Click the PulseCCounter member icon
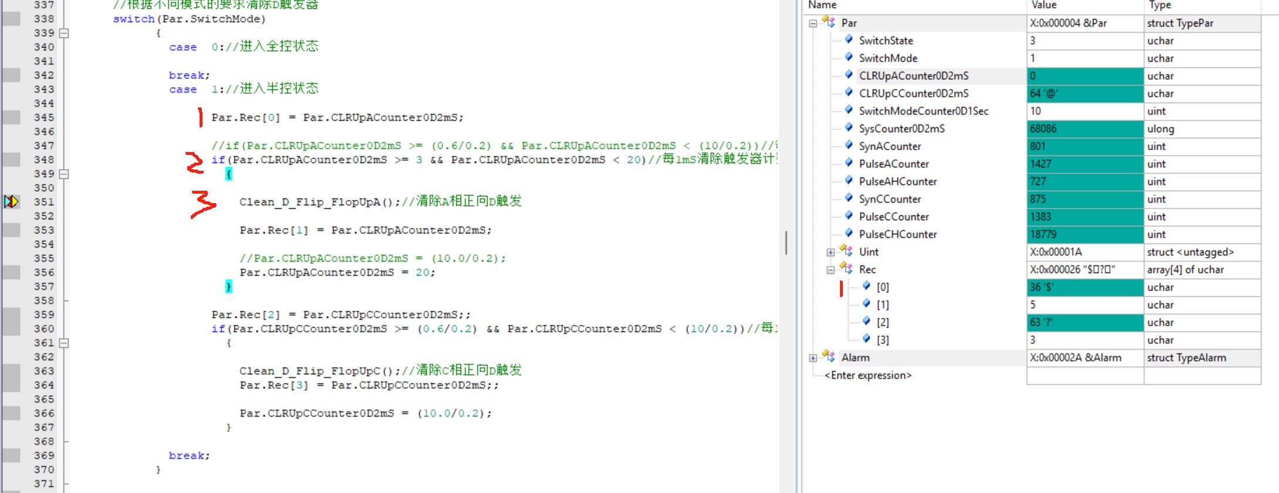The image size is (1279, 493). (x=849, y=215)
